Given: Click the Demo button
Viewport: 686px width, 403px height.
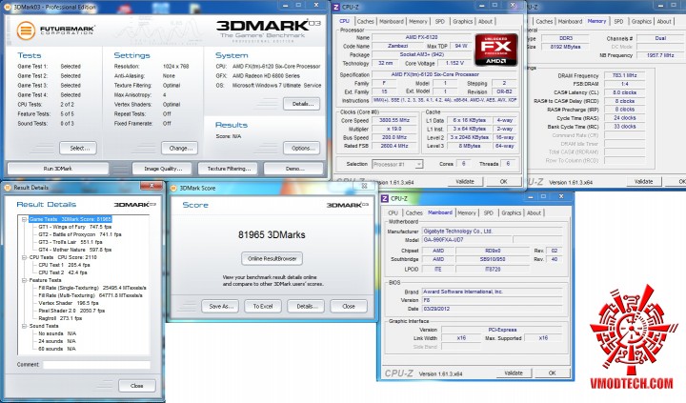Looking at the screenshot, I should [293, 169].
